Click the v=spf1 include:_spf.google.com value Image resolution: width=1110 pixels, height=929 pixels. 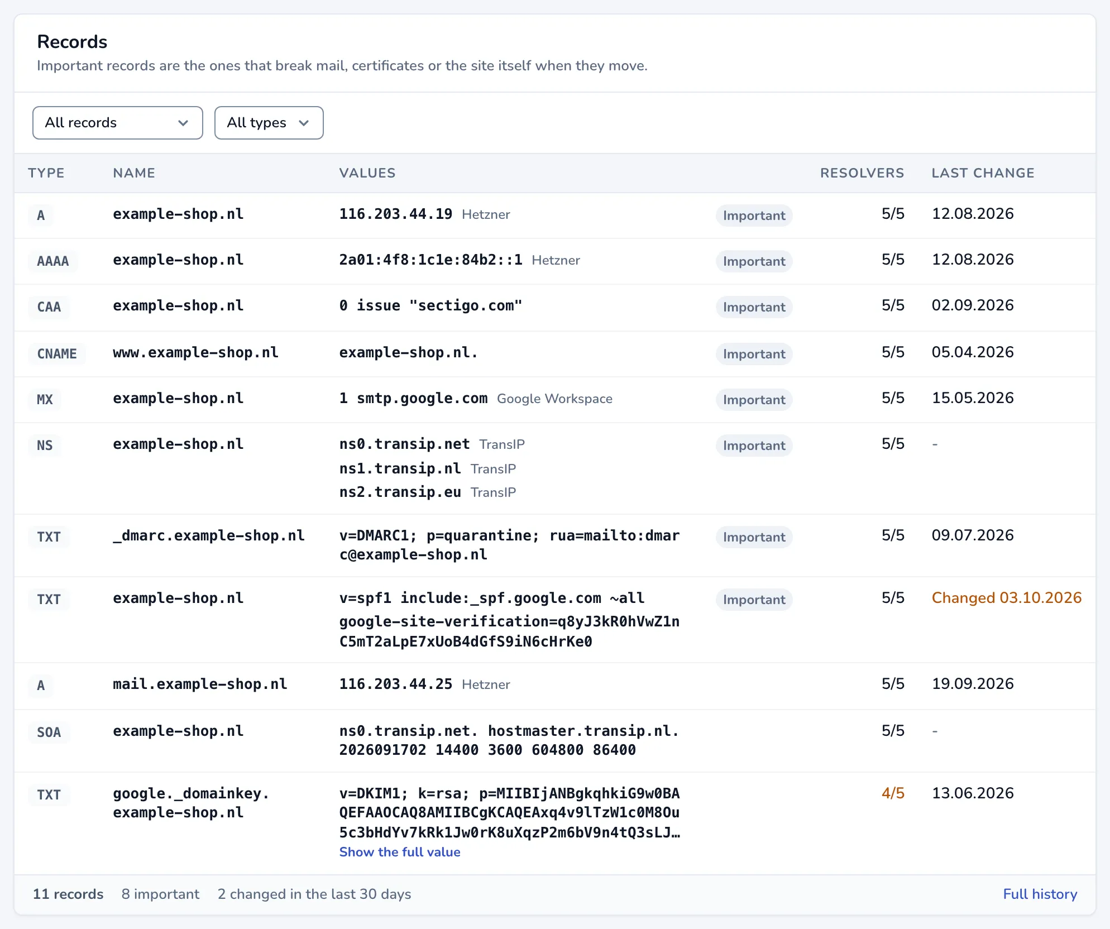pos(492,598)
